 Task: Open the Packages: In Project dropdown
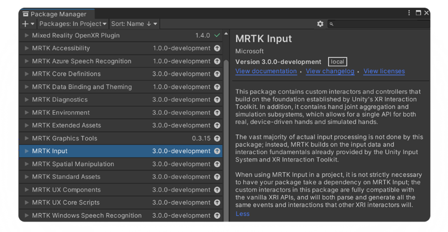(x=72, y=24)
